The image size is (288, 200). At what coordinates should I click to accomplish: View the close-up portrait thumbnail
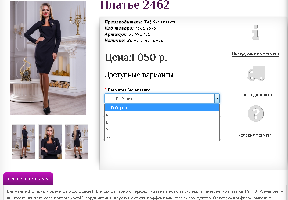(50, 142)
